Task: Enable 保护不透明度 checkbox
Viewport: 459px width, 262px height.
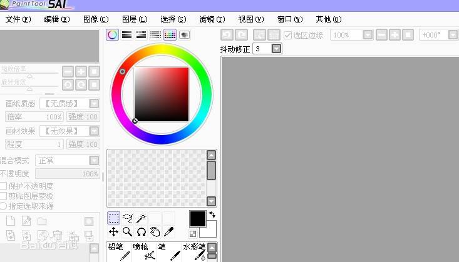Action: click(x=4, y=186)
